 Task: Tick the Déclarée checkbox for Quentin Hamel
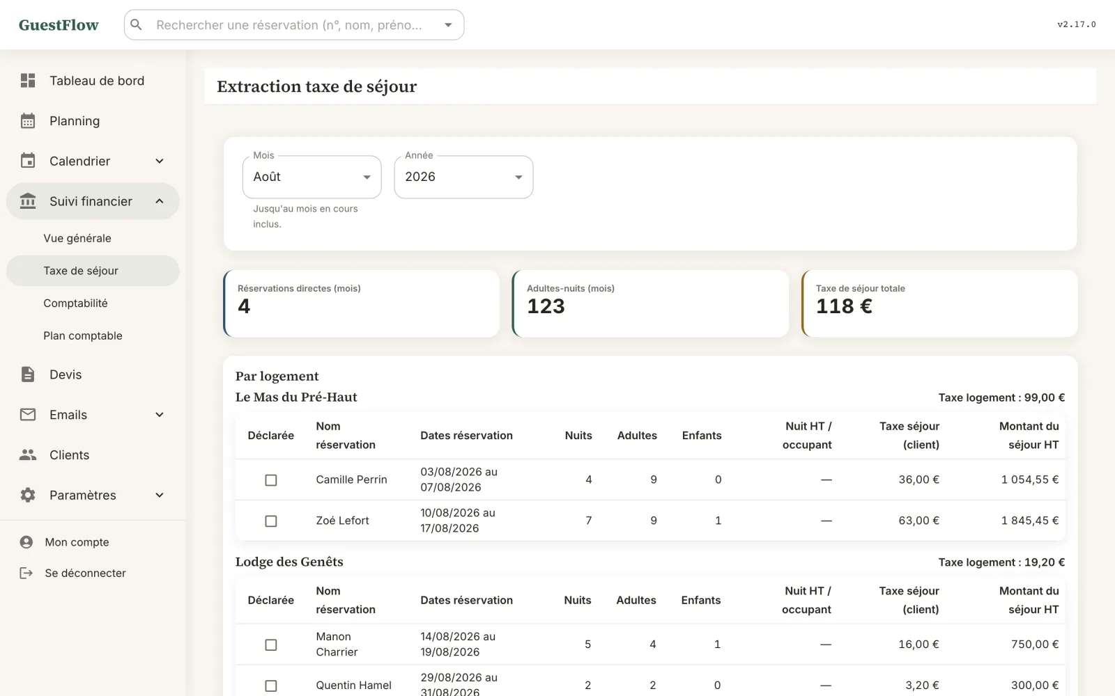point(271,686)
